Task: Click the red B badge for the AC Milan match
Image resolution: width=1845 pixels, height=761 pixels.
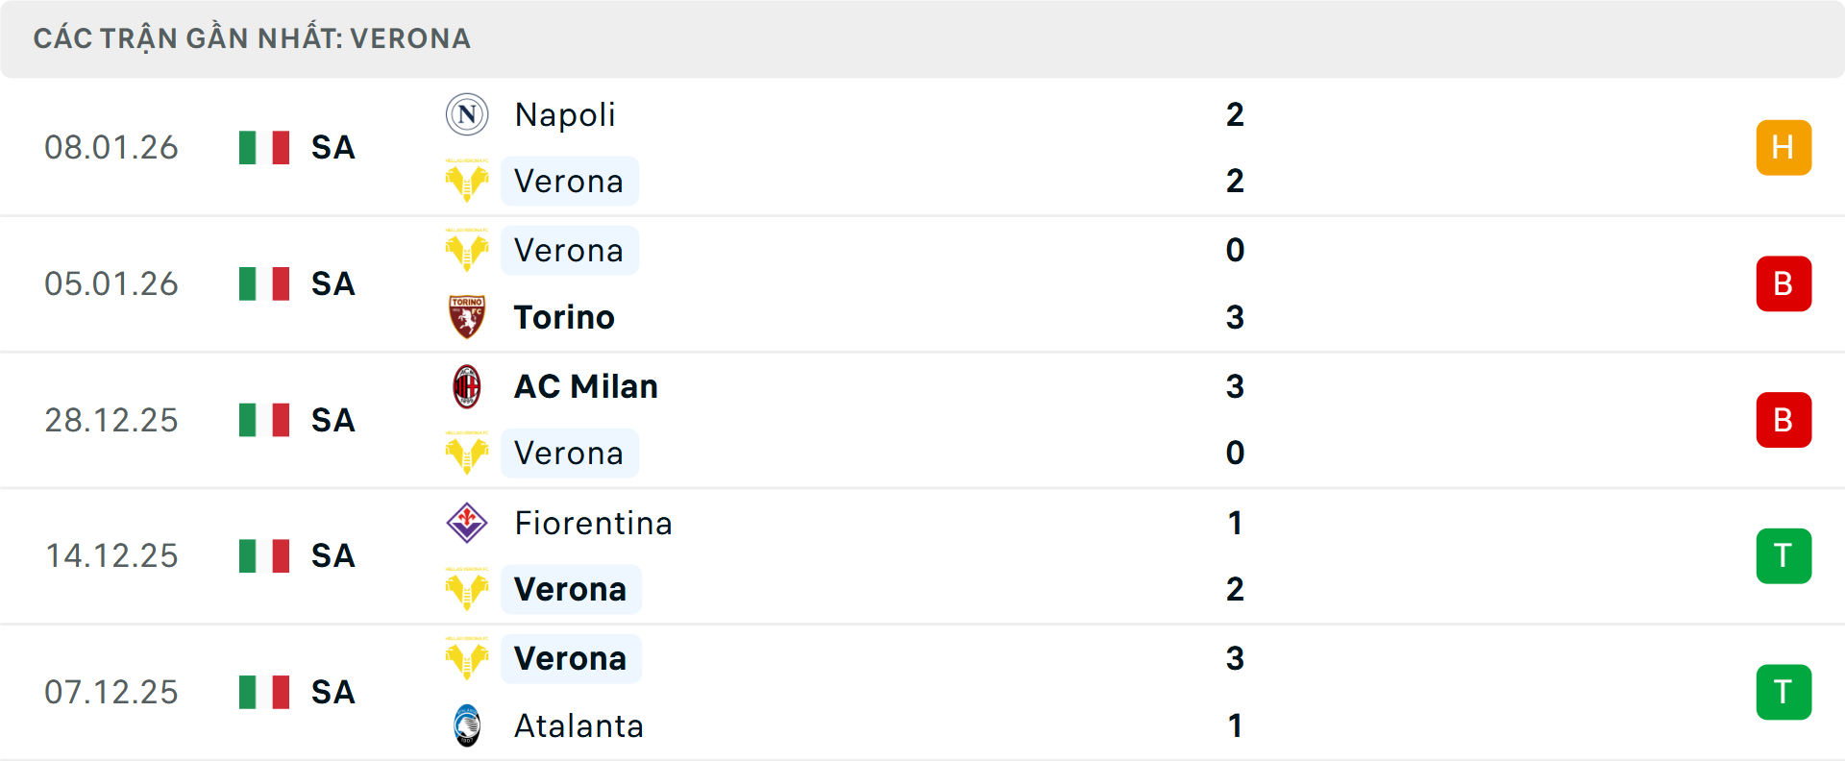Action: [x=1783, y=420]
